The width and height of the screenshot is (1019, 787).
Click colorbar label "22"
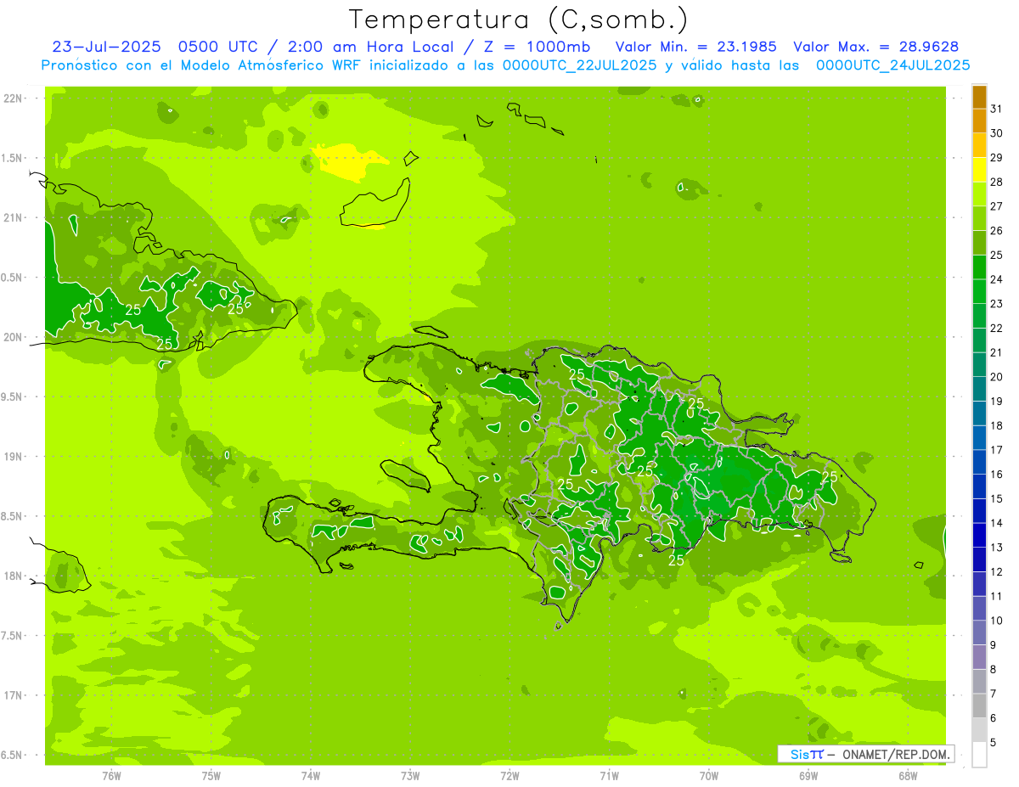click(997, 329)
